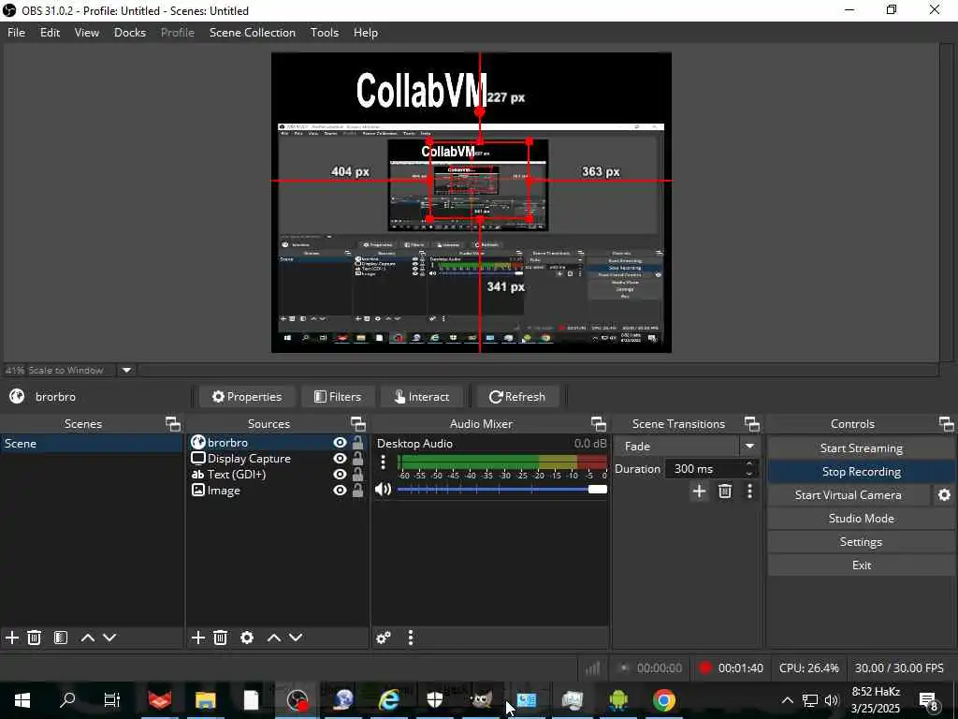Remove scene transition trash icon

click(725, 491)
